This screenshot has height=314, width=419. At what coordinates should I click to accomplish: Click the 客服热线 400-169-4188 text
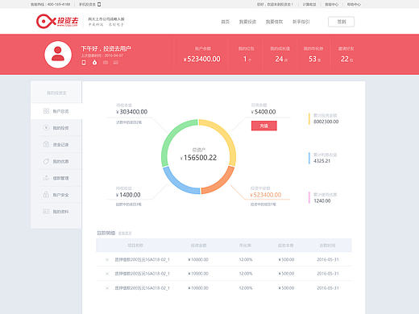click(50, 4)
